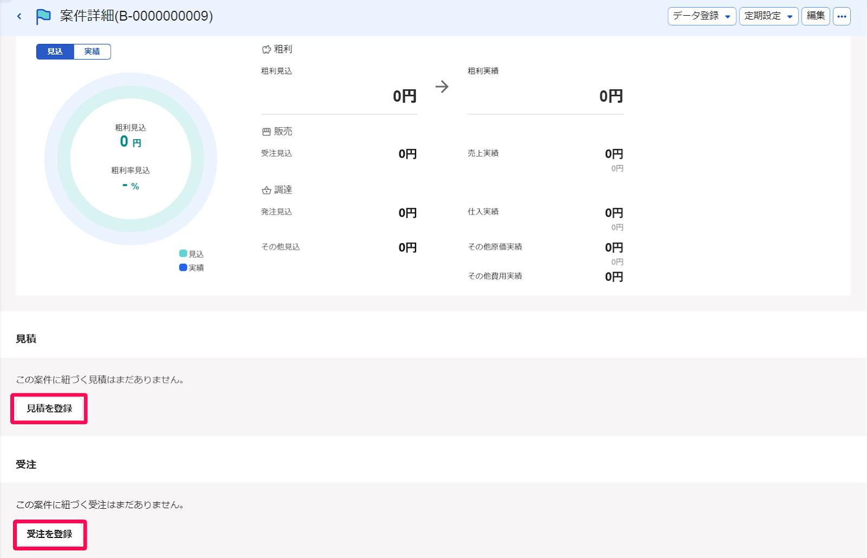Click the 発注見込 label

point(276,212)
